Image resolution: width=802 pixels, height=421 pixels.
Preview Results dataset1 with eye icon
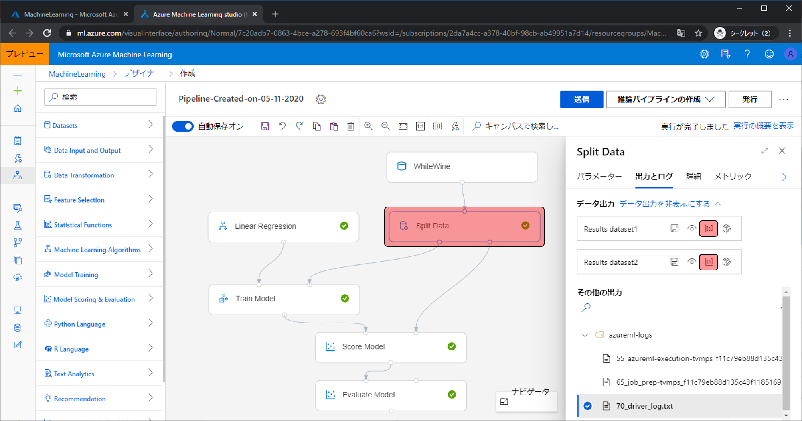pos(691,228)
